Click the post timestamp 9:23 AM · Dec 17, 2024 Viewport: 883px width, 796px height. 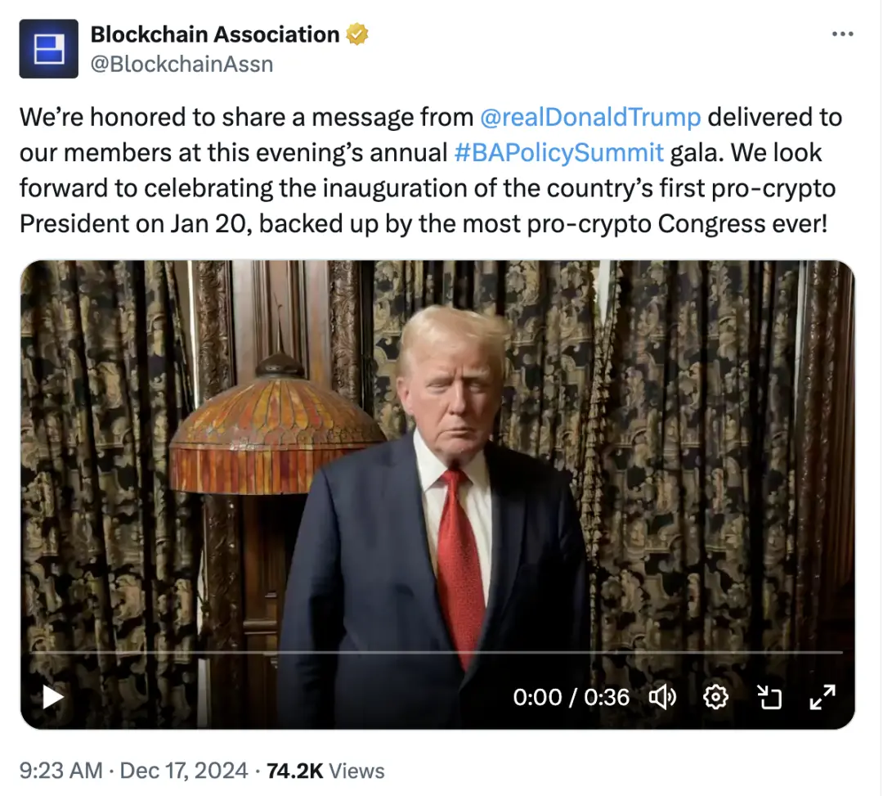pyautogui.click(x=133, y=771)
